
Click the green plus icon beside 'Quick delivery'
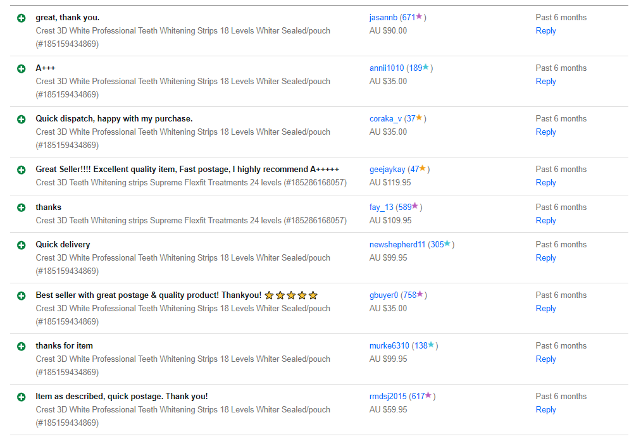pyautogui.click(x=22, y=245)
